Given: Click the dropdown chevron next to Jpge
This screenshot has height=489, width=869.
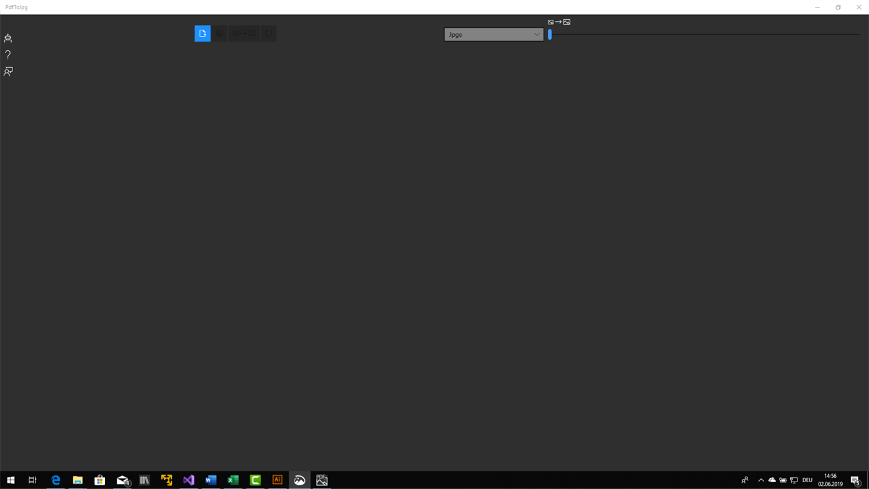Looking at the screenshot, I should (x=535, y=34).
